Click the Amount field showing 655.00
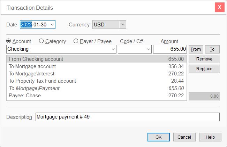This screenshot has width=227, height=147. point(170,49)
